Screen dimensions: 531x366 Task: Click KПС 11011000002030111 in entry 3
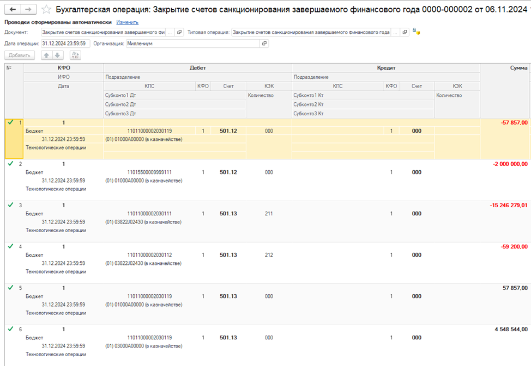coord(149,214)
